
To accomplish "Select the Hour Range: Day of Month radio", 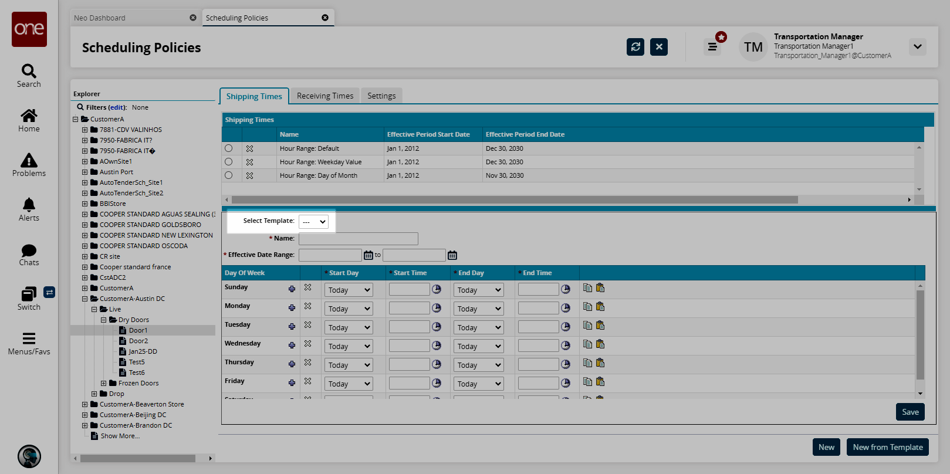I will 229,175.
